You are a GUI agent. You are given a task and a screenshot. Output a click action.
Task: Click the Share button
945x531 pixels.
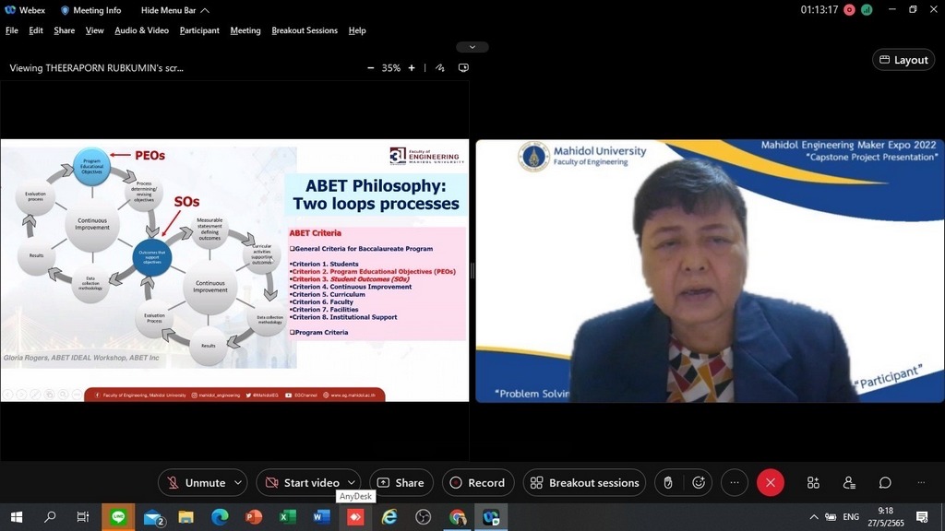401,482
